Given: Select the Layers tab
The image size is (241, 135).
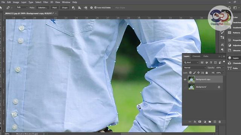Looking at the screenshot, I should point(186,56).
